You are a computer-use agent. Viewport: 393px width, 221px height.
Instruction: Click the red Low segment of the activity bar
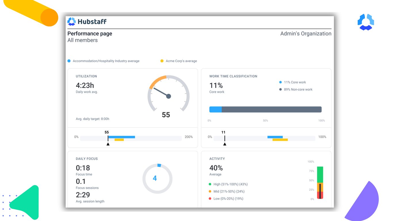click(x=320, y=195)
